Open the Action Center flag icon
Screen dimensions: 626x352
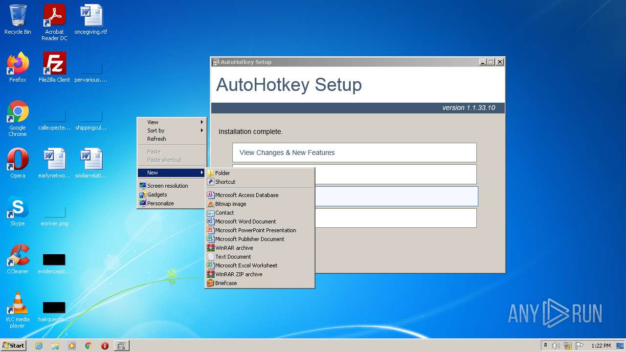580,346
